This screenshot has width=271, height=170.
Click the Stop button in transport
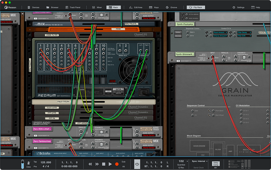point(104,164)
